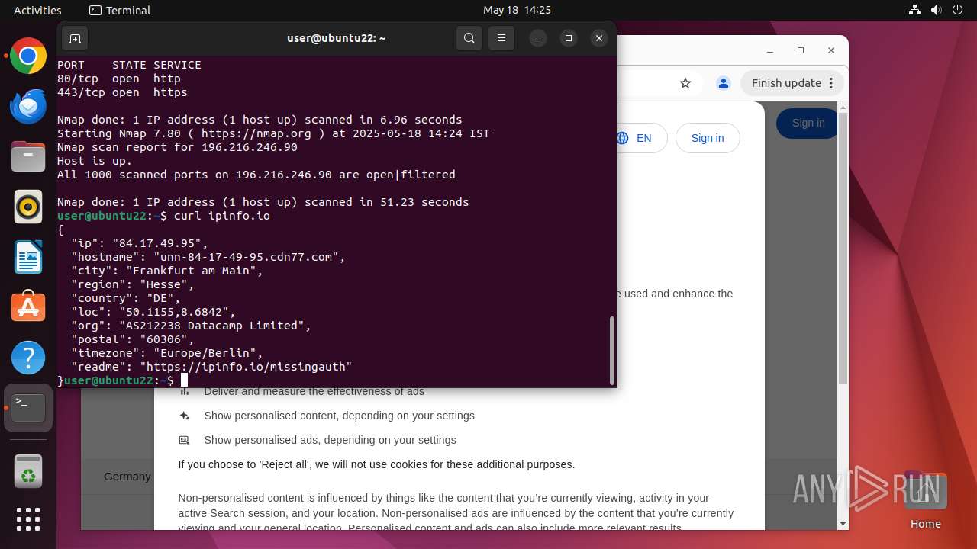Maximize the terminal window
The image size is (977, 549).
(568, 38)
